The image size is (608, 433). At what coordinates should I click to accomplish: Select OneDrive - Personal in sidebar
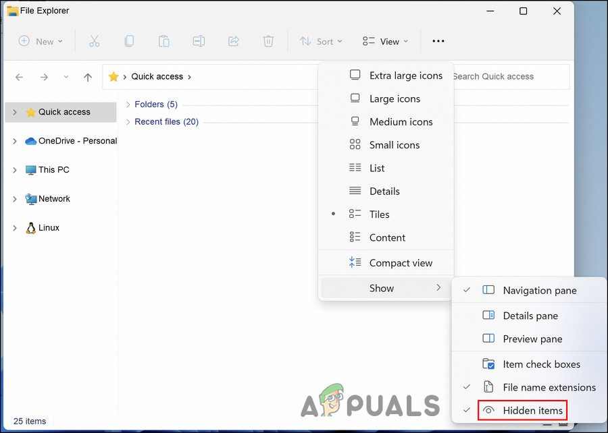[x=78, y=141]
